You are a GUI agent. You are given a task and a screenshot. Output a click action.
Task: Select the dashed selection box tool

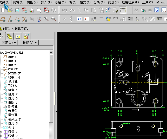click(x=123, y=10)
